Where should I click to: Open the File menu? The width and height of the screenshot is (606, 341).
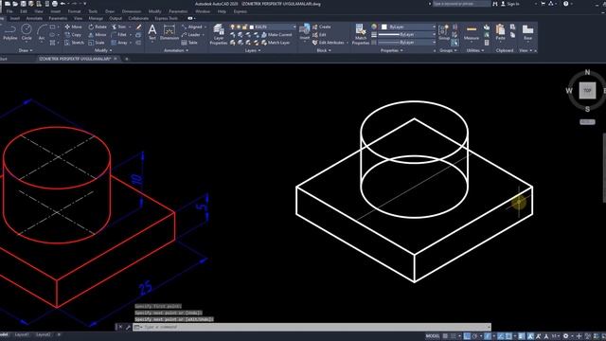click(x=9, y=11)
